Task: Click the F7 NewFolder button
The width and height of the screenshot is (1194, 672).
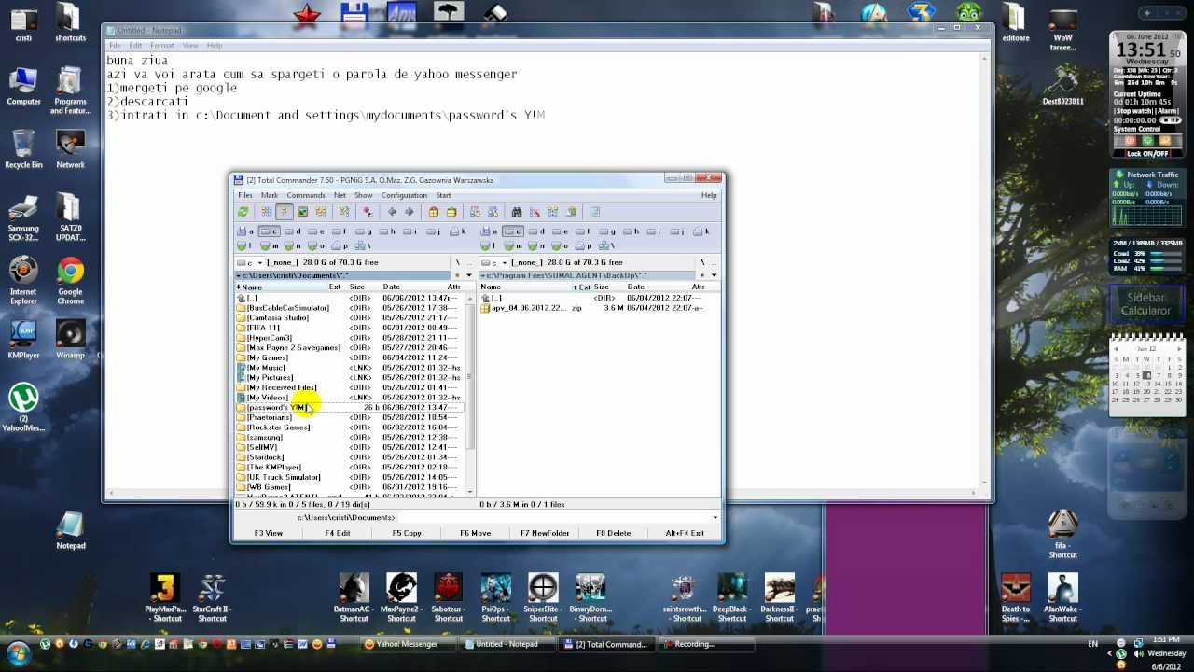Action: click(545, 533)
